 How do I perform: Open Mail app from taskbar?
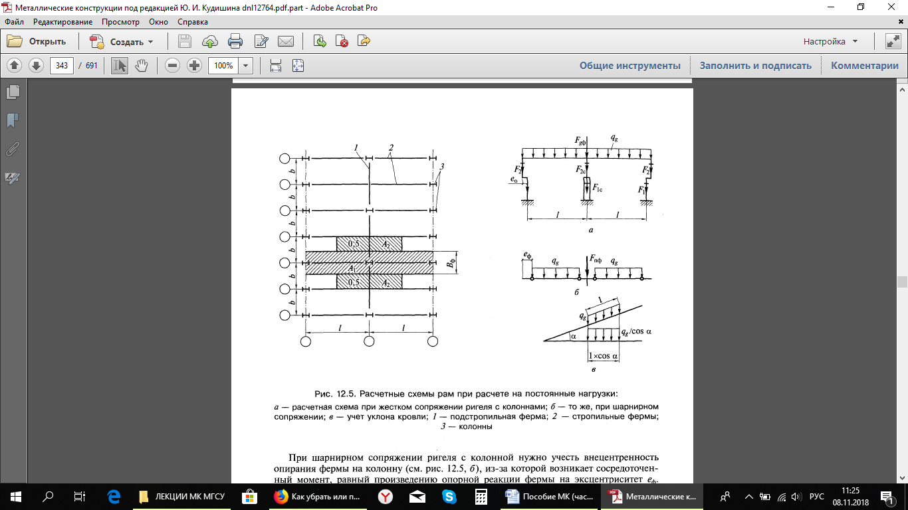click(x=417, y=497)
